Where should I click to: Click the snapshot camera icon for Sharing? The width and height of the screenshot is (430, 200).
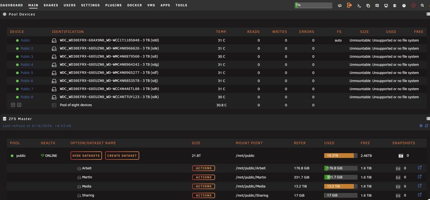(x=398, y=195)
